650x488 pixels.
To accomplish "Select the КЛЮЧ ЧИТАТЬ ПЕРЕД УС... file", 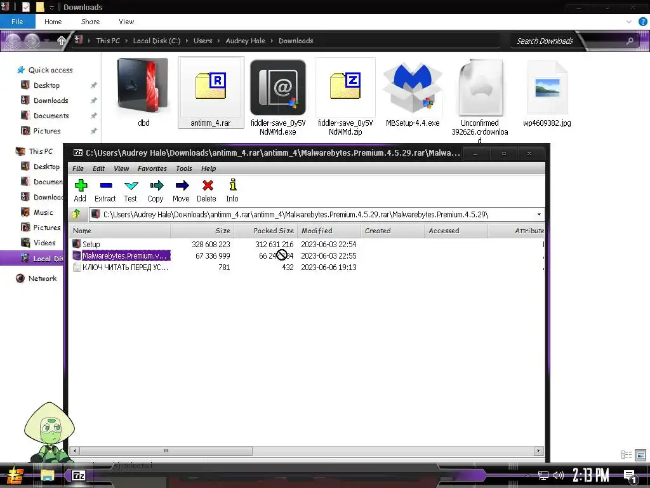I will (307, 268).
